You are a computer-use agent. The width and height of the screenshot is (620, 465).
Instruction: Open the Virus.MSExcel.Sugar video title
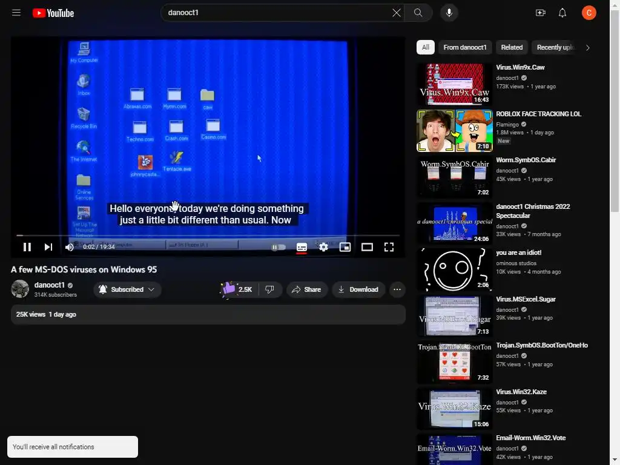point(526,299)
